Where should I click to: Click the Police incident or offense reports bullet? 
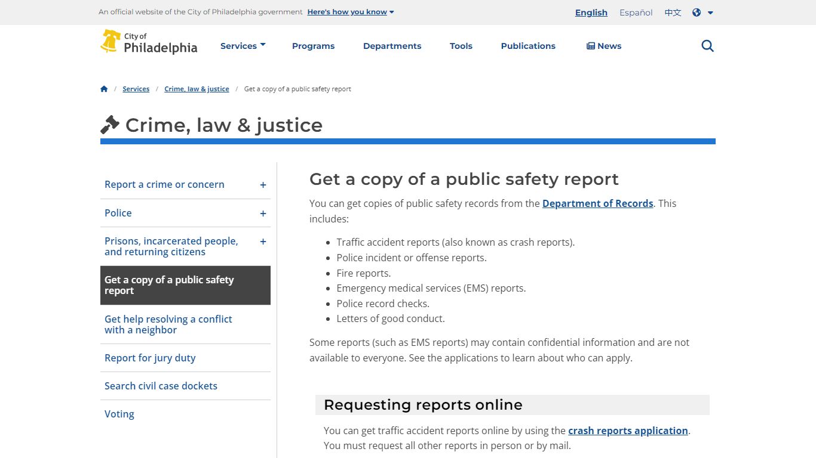(412, 258)
